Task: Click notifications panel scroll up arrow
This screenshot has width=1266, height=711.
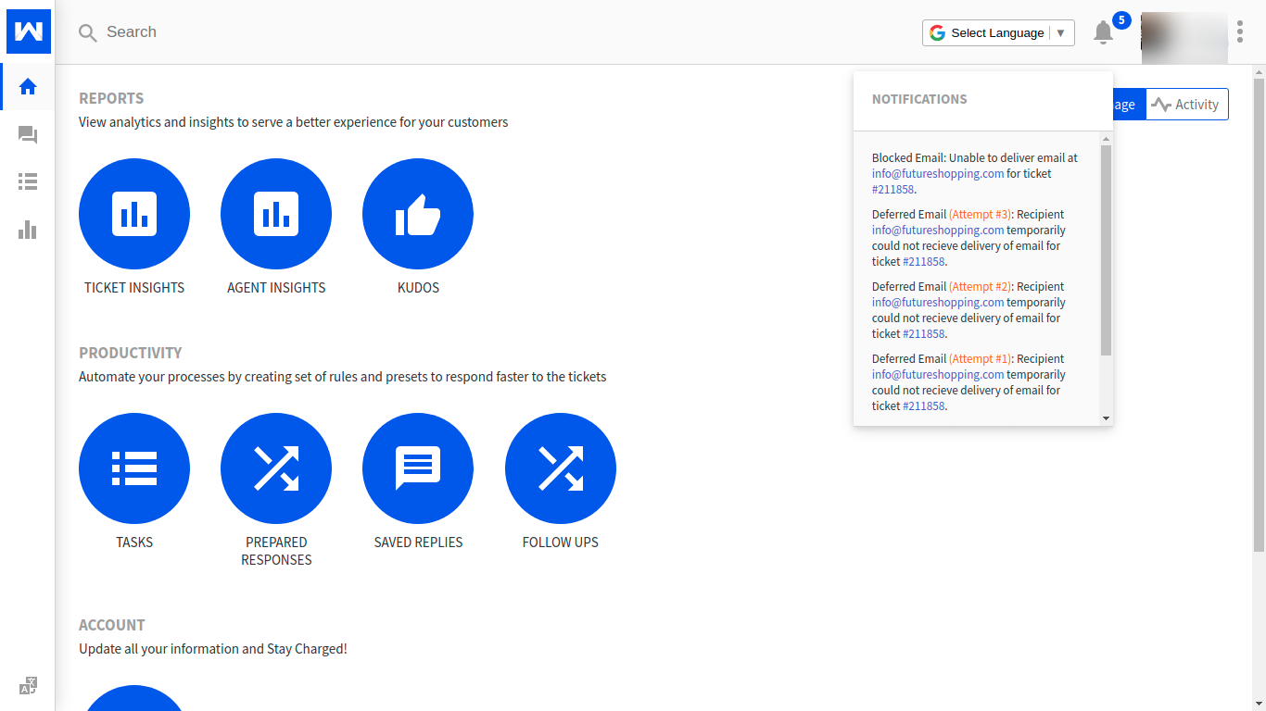Action: pos(1106,139)
